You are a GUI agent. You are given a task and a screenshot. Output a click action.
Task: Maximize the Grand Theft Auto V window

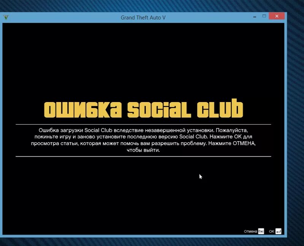pos(264,16)
